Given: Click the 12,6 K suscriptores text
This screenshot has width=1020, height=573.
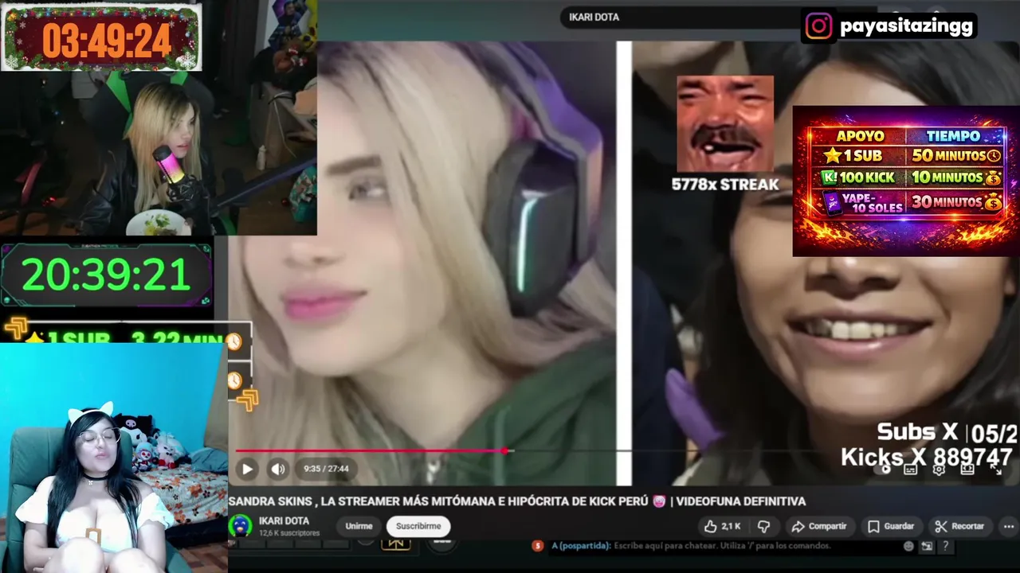Looking at the screenshot, I should (289, 533).
